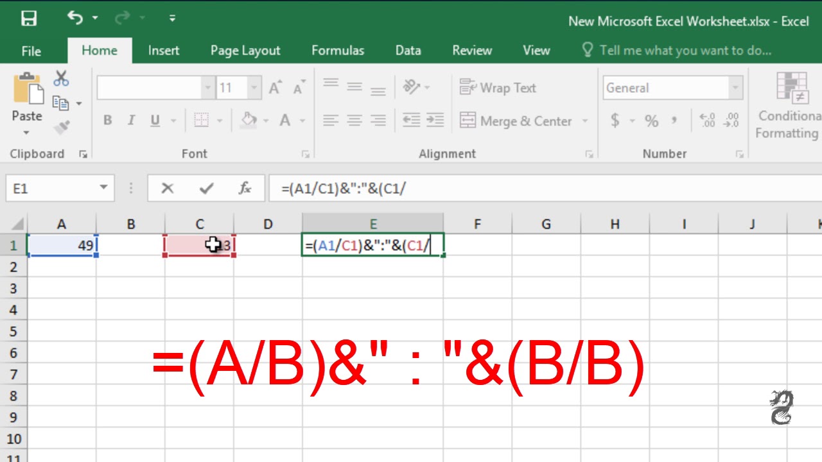Cancel formula entry with the X button
This screenshot has height=462, width=822.
click(x=168, y=188)
